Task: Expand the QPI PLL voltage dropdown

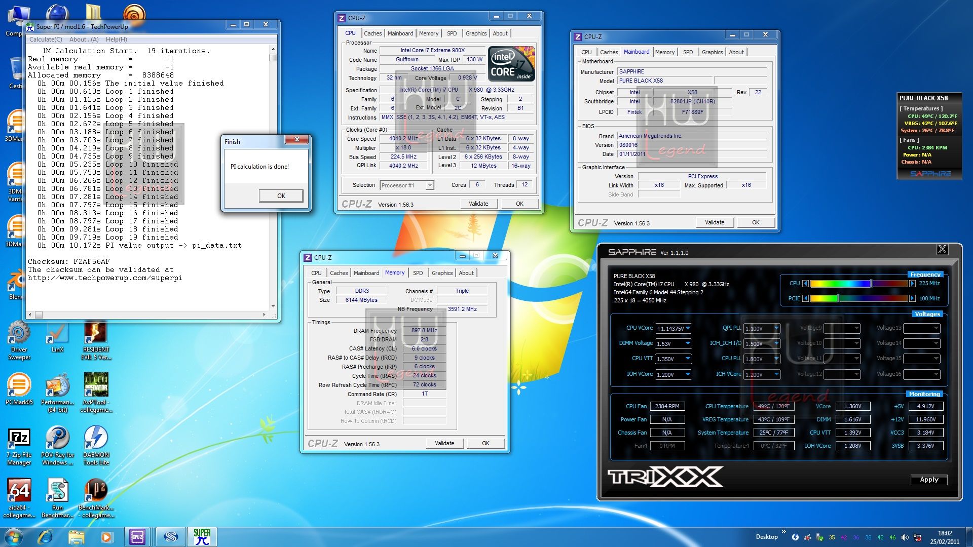Action: pos(776,328)
